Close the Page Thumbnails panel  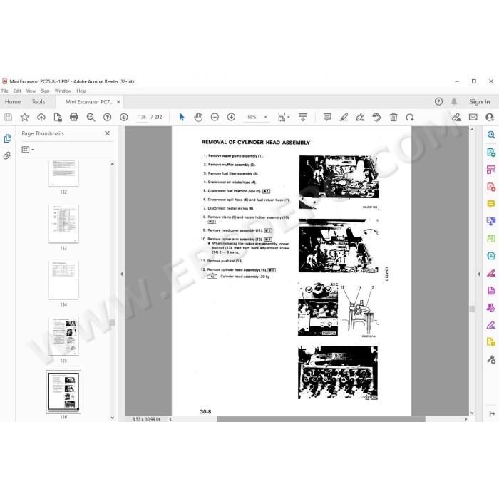tap(107, 133)
